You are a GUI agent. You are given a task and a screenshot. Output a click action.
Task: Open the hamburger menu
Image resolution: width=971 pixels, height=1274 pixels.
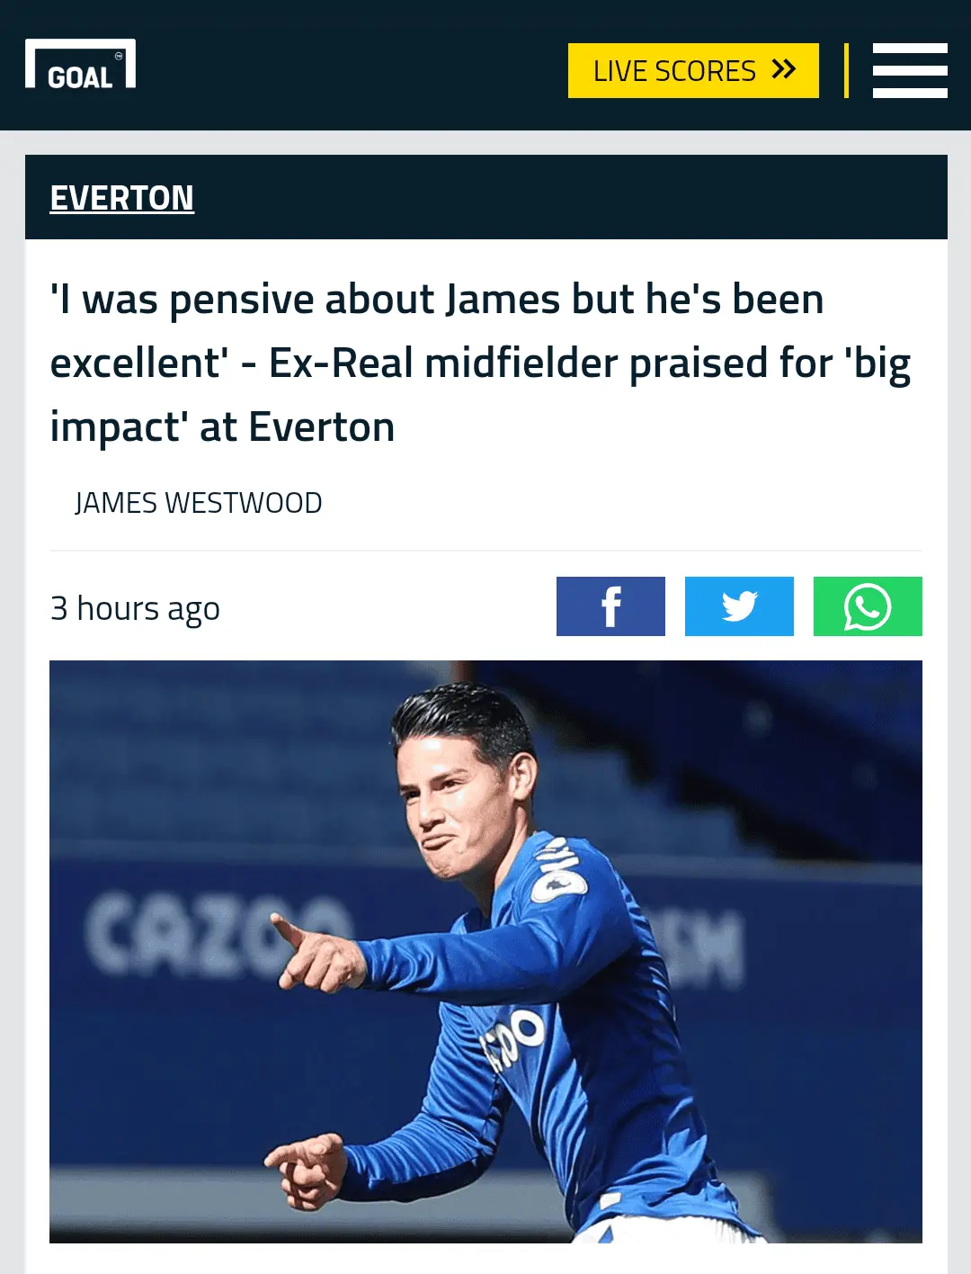tap(909, 70)
